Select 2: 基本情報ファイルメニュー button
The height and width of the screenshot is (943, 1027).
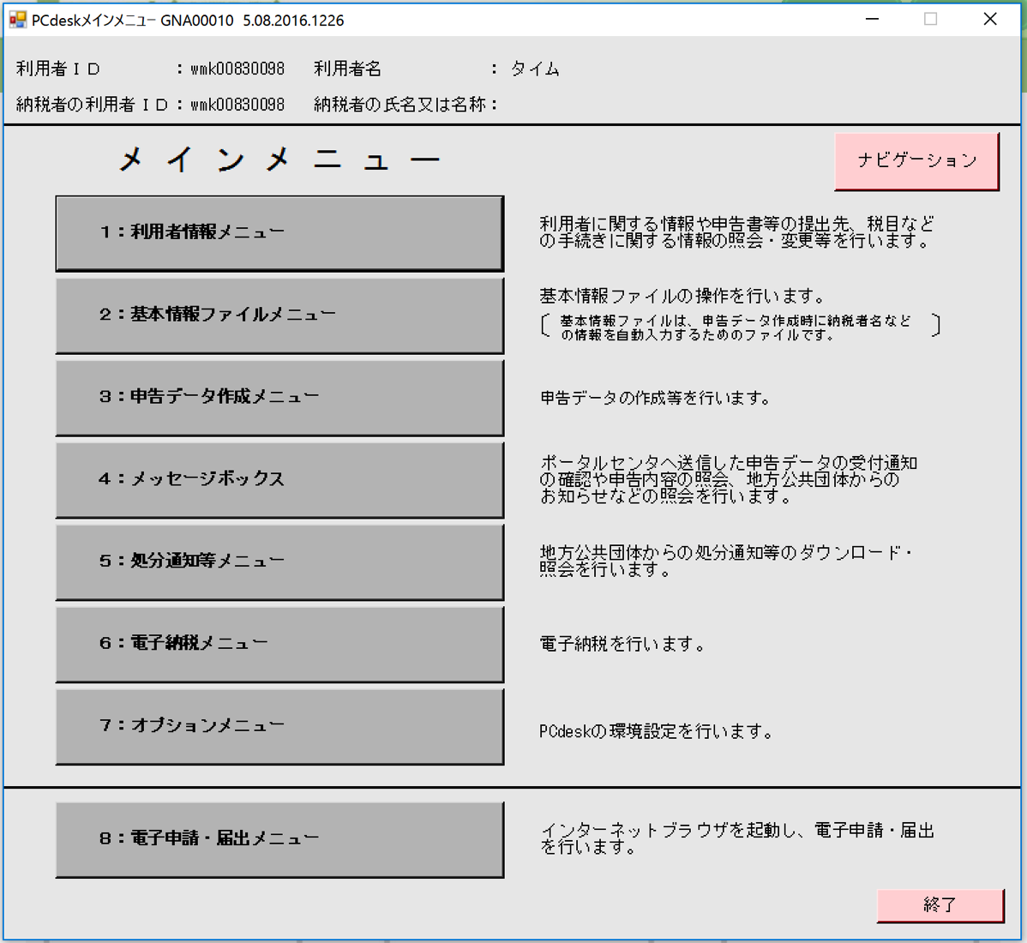click(279, 315)
